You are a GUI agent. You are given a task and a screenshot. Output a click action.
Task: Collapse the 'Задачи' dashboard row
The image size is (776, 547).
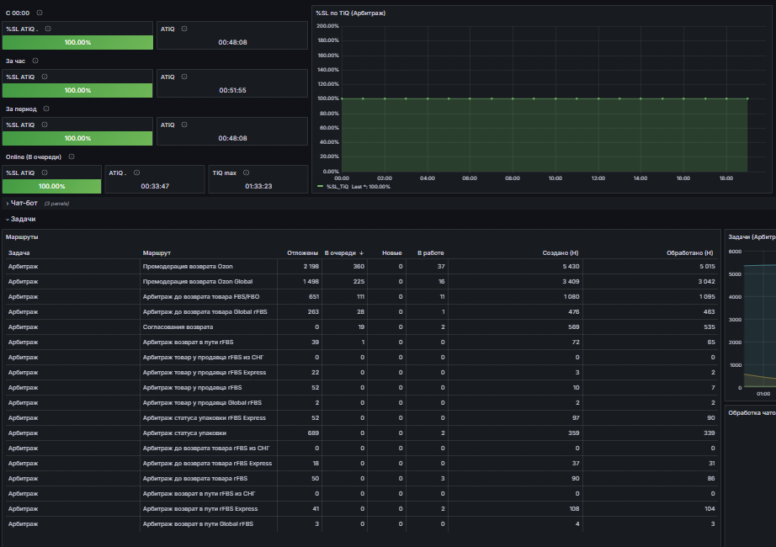coord(23,219)
